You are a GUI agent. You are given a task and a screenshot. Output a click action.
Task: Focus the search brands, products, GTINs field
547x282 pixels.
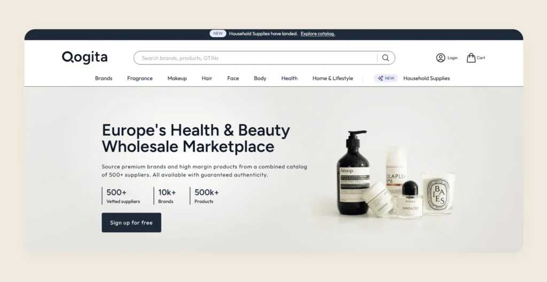pos(256,58)
